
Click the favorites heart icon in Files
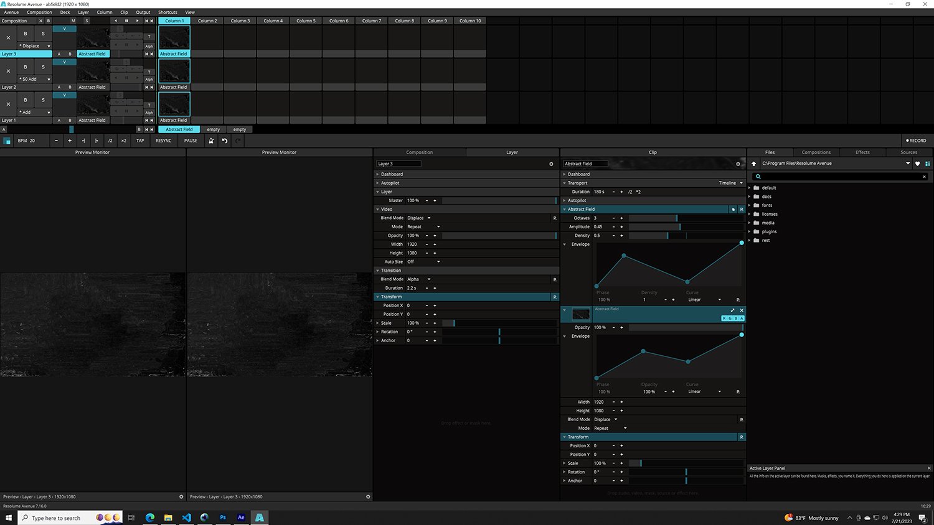click(x=917, y=164)
